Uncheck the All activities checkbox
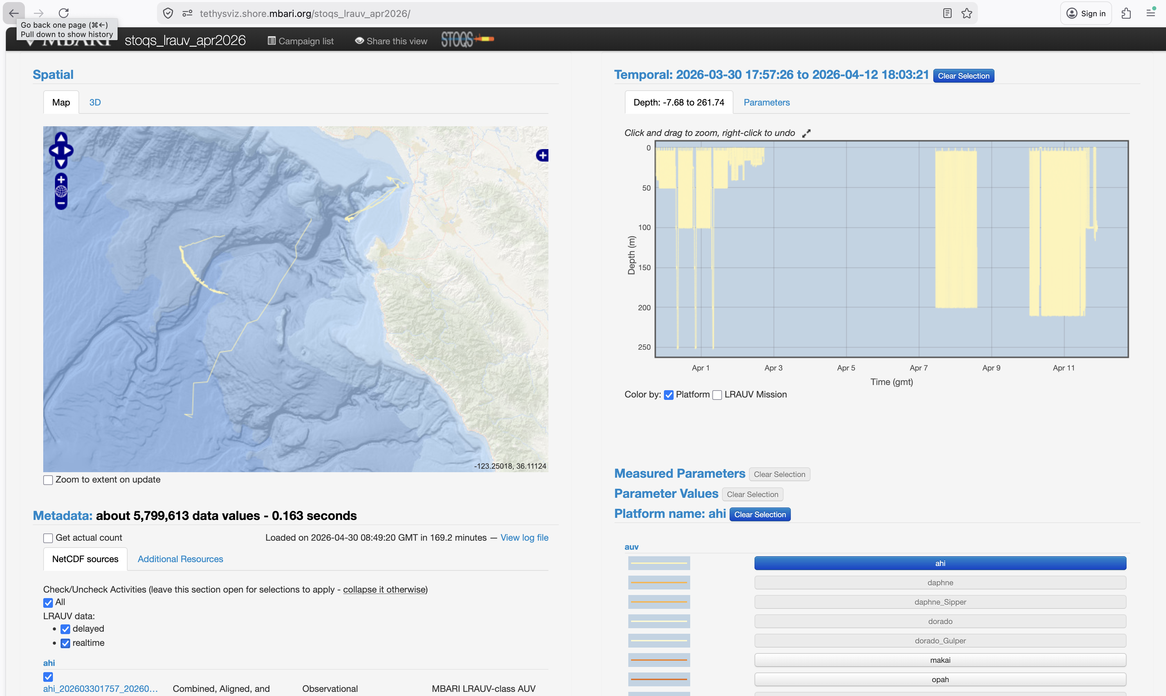 [48, 603]
